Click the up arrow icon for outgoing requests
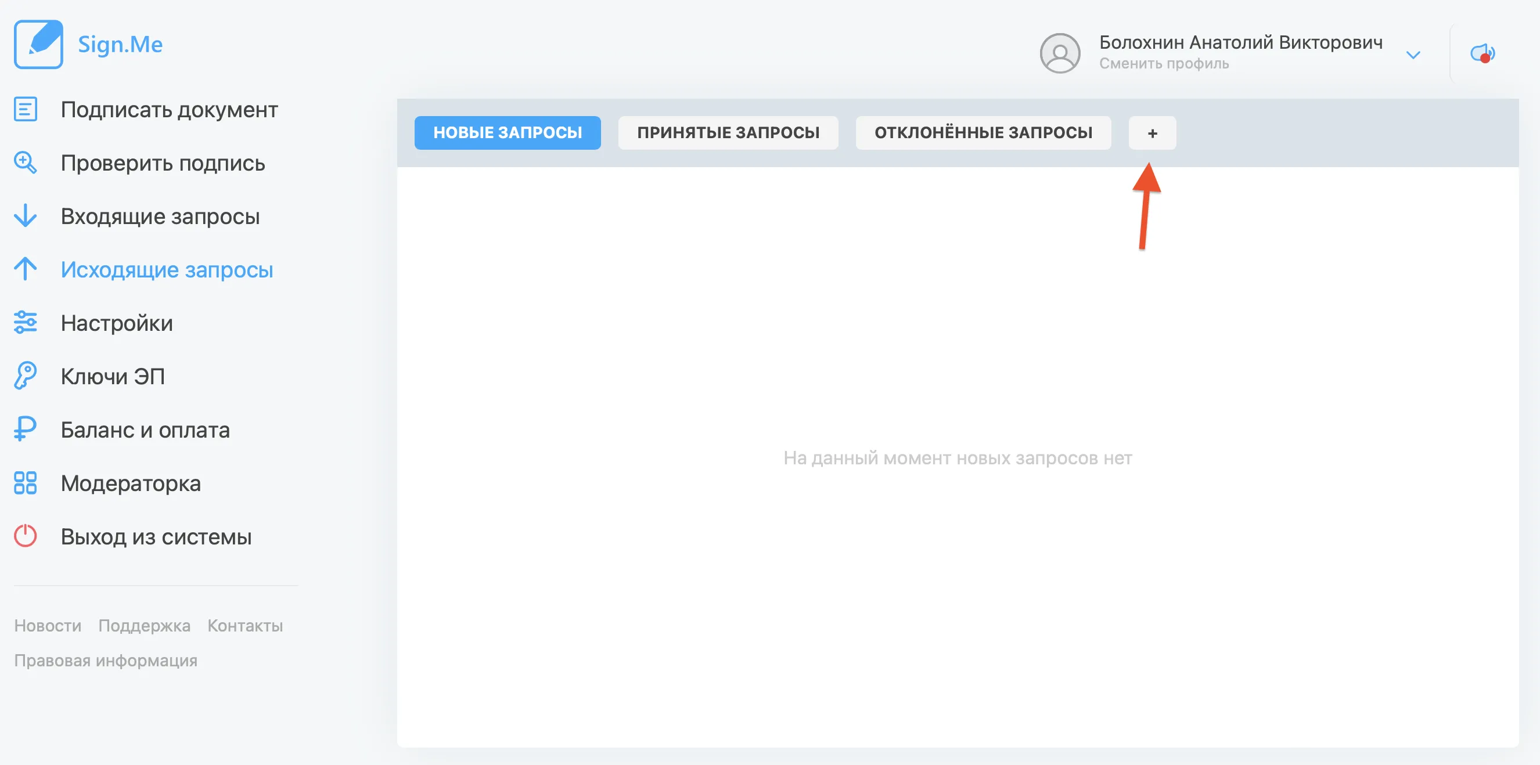The height and width of the screenshot is (765, 1540). 25,269
